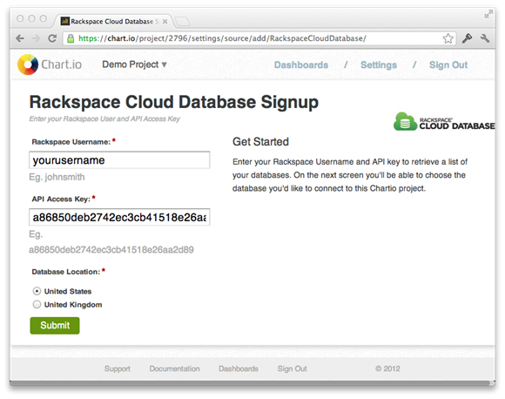Click the macOS window zoom button
The width and height of the screenshot is (505, 399).
(44, 18)
